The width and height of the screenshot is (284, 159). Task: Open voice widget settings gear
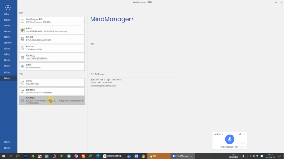click(240, 134)
